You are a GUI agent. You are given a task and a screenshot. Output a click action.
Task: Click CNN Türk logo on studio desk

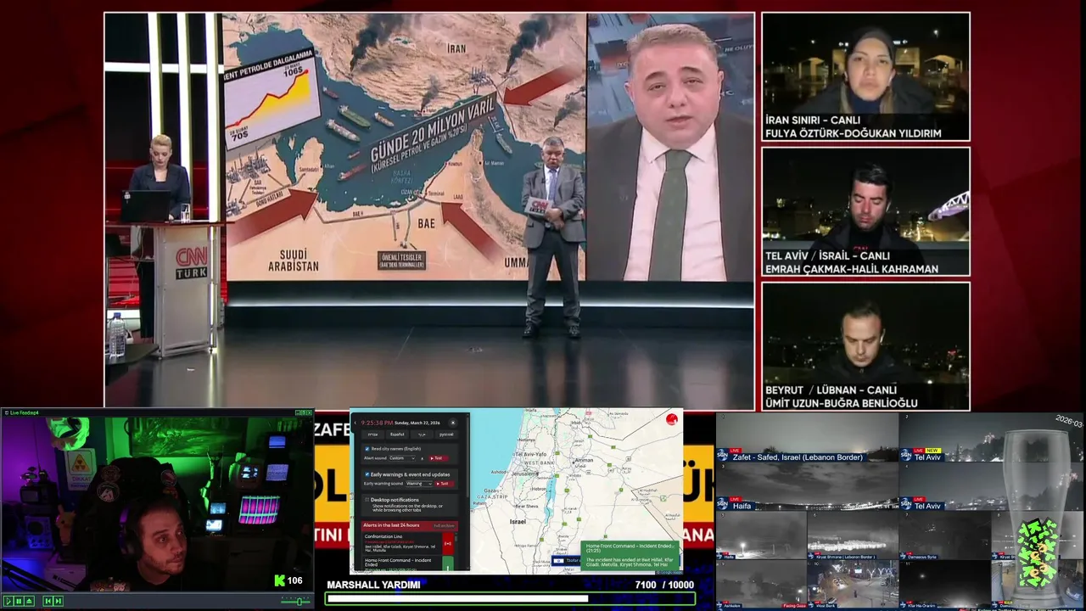[192, 262]
